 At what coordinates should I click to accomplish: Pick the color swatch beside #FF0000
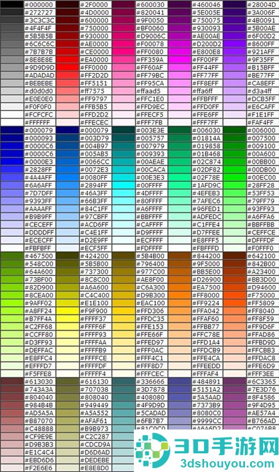[67, 67]
